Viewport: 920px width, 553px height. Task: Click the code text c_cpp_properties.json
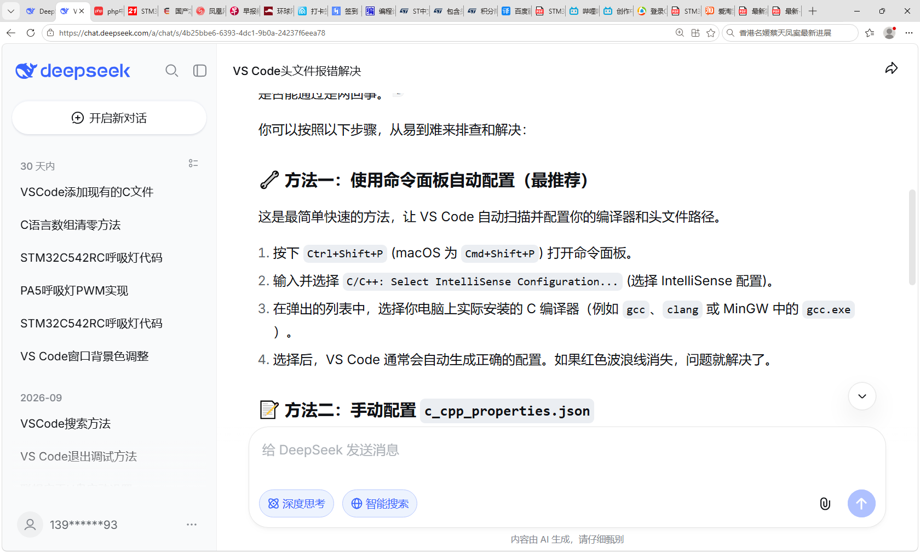(x=508, y=411)
